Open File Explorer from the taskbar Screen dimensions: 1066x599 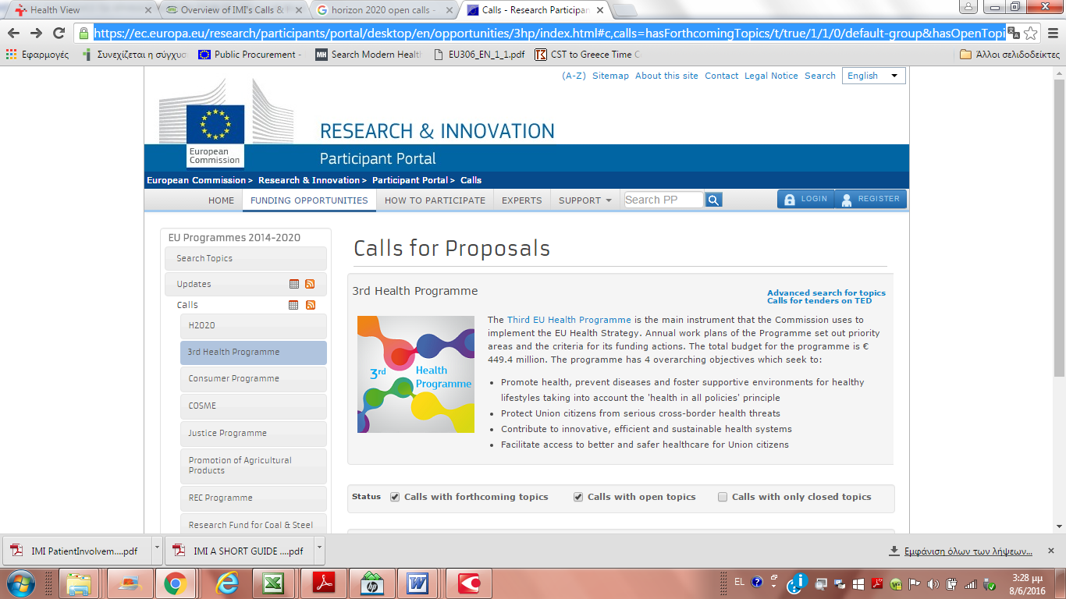click(x=78, y=583)
